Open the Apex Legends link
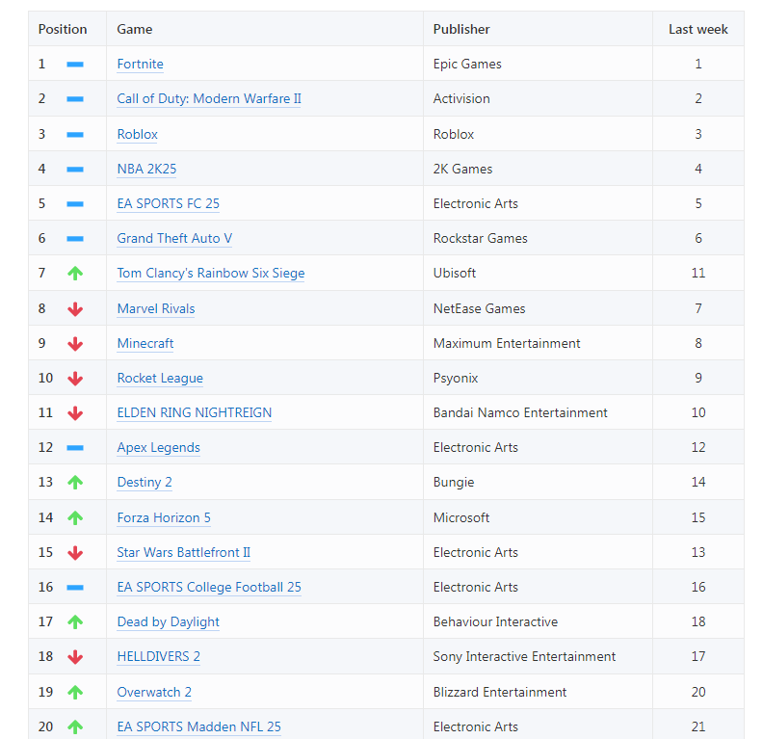Viewport: 763px width, 739px height. point(159,448)
